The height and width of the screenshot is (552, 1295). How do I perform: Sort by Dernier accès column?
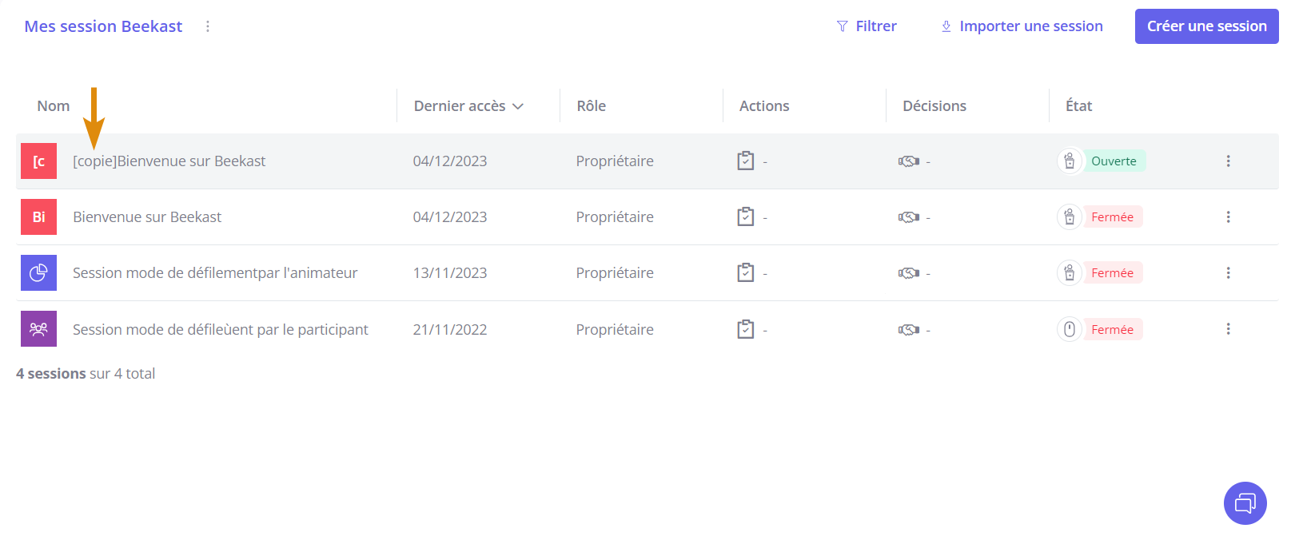[468, 106]
